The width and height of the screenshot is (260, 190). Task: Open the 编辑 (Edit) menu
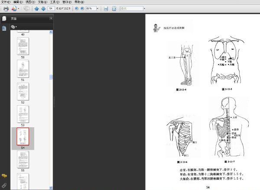click(18, 2)
